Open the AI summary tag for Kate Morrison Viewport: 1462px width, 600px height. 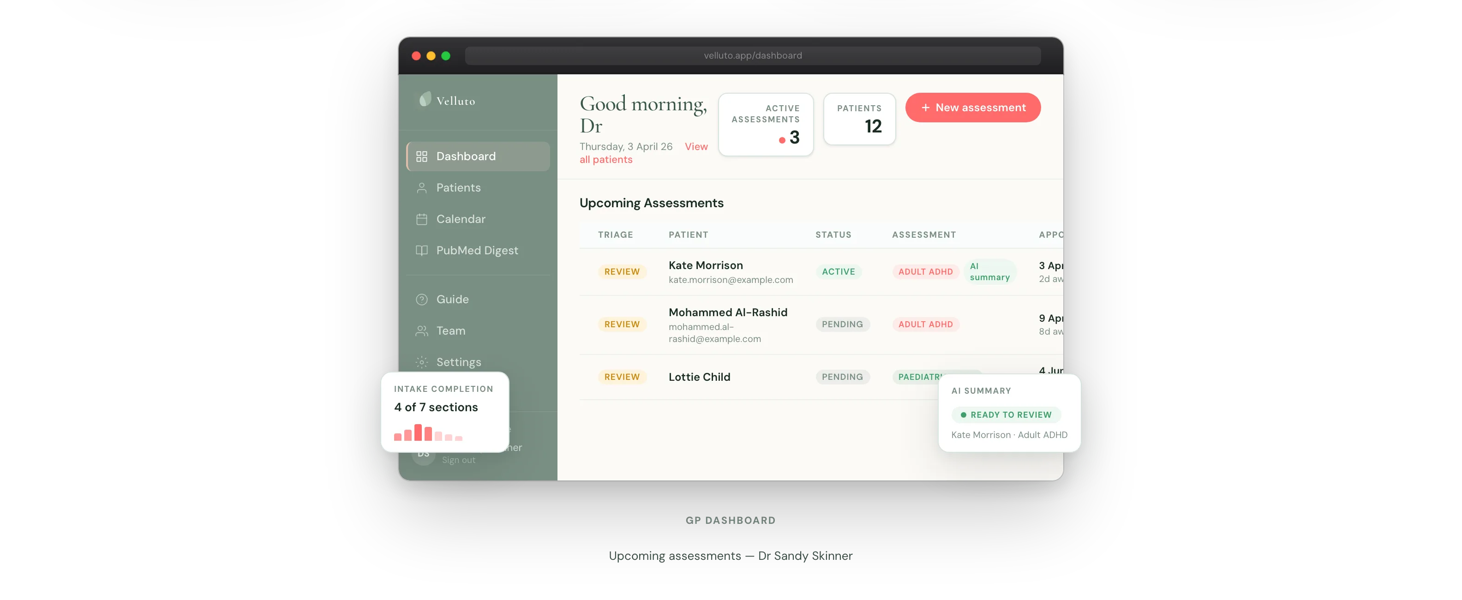click(989, 272)
